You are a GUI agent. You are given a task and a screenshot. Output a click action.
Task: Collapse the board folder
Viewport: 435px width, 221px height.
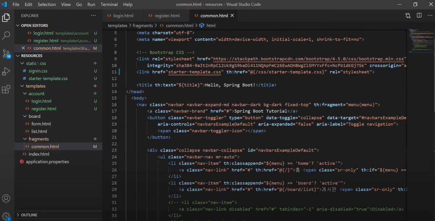tap(34, 116)
